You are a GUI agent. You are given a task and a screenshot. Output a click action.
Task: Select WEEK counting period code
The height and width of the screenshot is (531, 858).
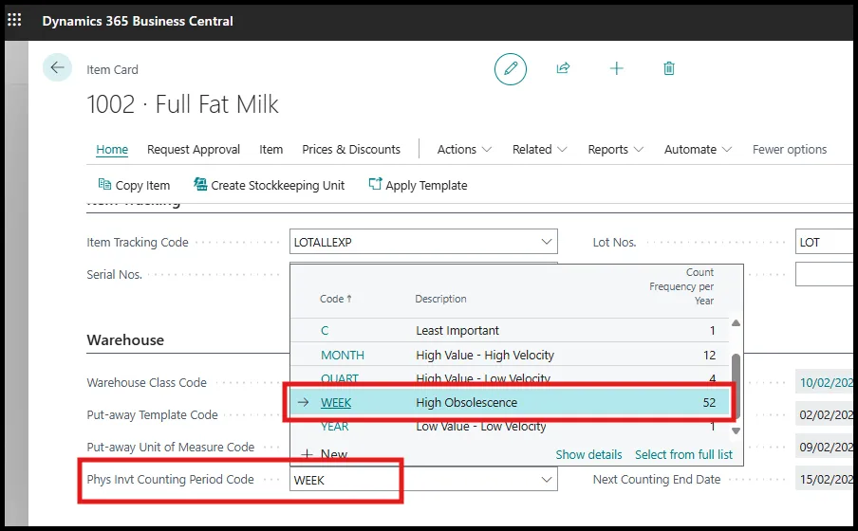[x=336, y=402]
